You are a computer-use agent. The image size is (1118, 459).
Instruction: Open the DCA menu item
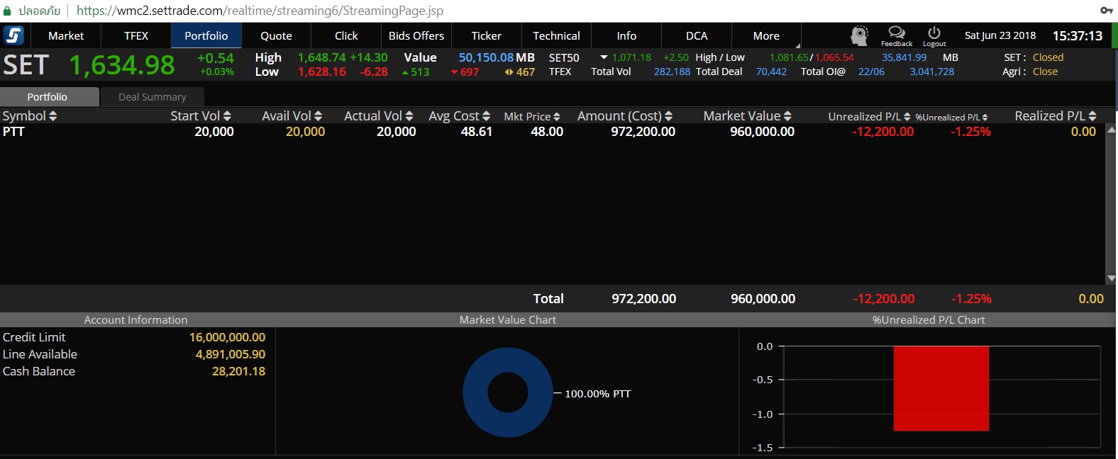(x=697, y=35)
